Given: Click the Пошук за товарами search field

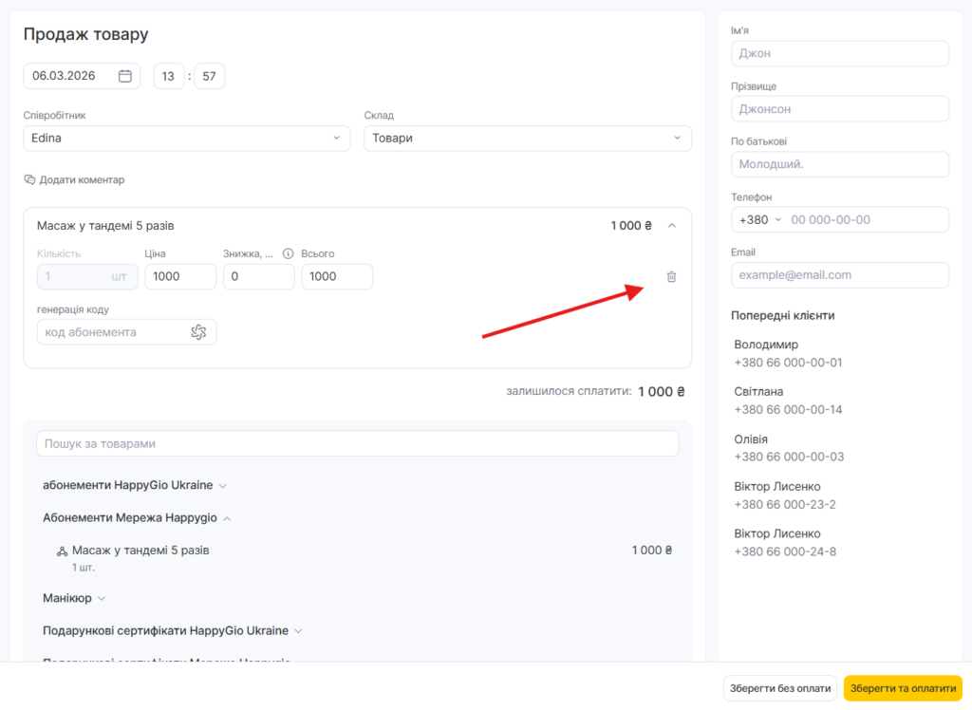Looking at the screenshot, I should pyautogui.click(x=357, y=443).
